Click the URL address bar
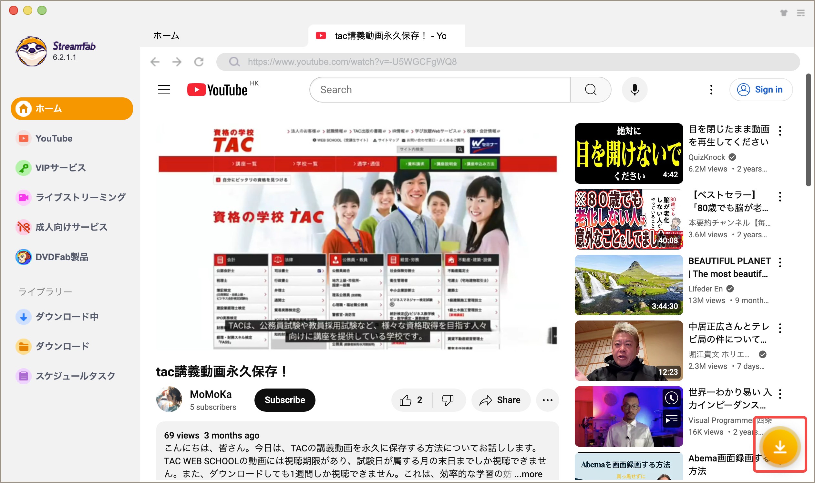Image resolution: width=815 pixels, height=483 pixels. coord(508,62)
